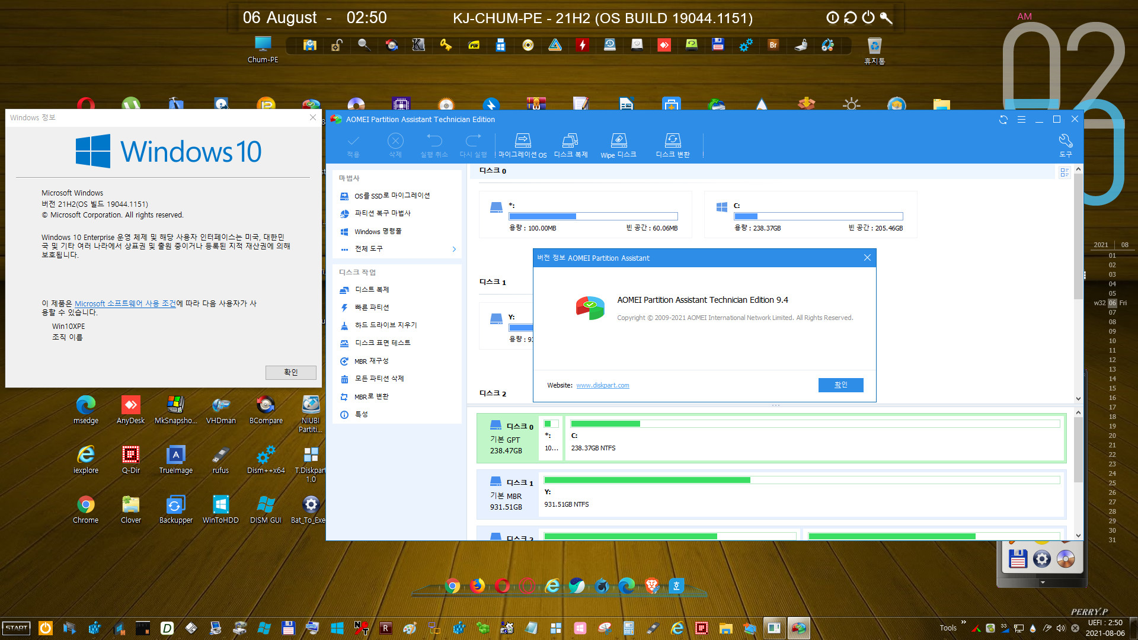Launch Q-Dir desktop shortcut
The width and height of the screenshot is (1138, 640).
(130, 460)
